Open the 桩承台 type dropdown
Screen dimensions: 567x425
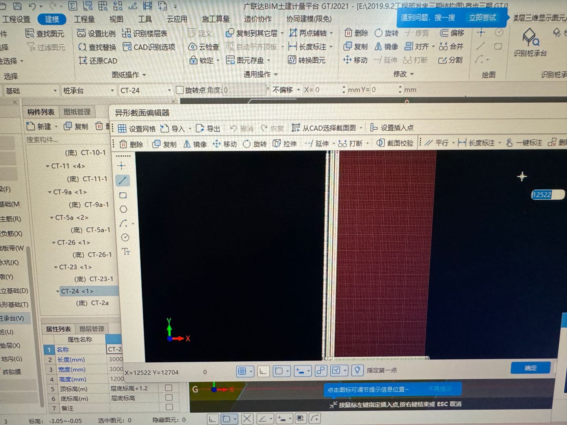(x=112, y=91)
